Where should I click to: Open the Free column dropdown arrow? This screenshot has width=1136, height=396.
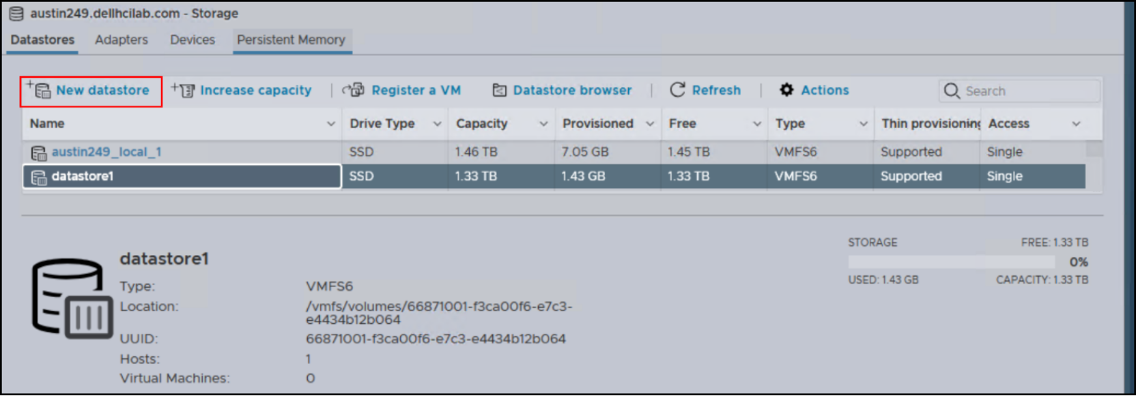756,124
